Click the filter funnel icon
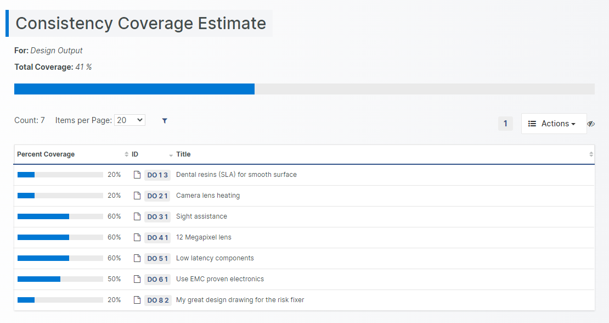 165,121
